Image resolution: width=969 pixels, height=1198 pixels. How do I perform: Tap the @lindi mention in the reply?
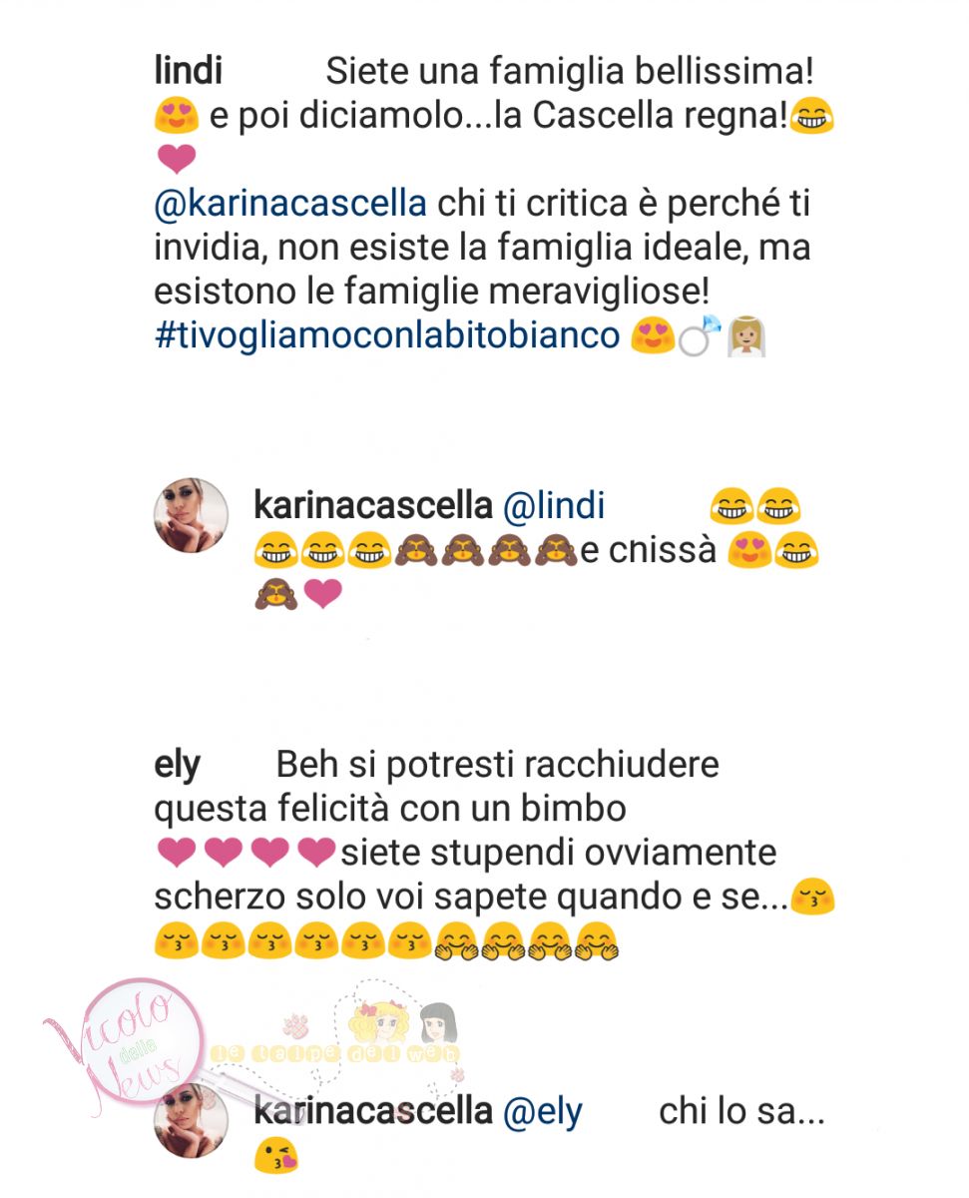[554, 506]
